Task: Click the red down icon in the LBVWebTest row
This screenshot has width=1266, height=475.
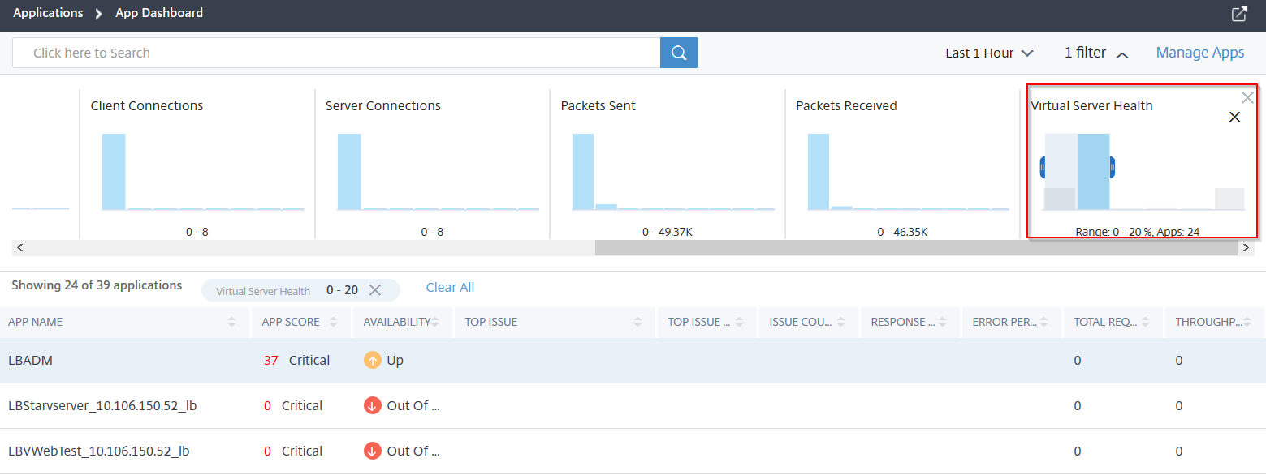Action: click(x=372, y=451)
